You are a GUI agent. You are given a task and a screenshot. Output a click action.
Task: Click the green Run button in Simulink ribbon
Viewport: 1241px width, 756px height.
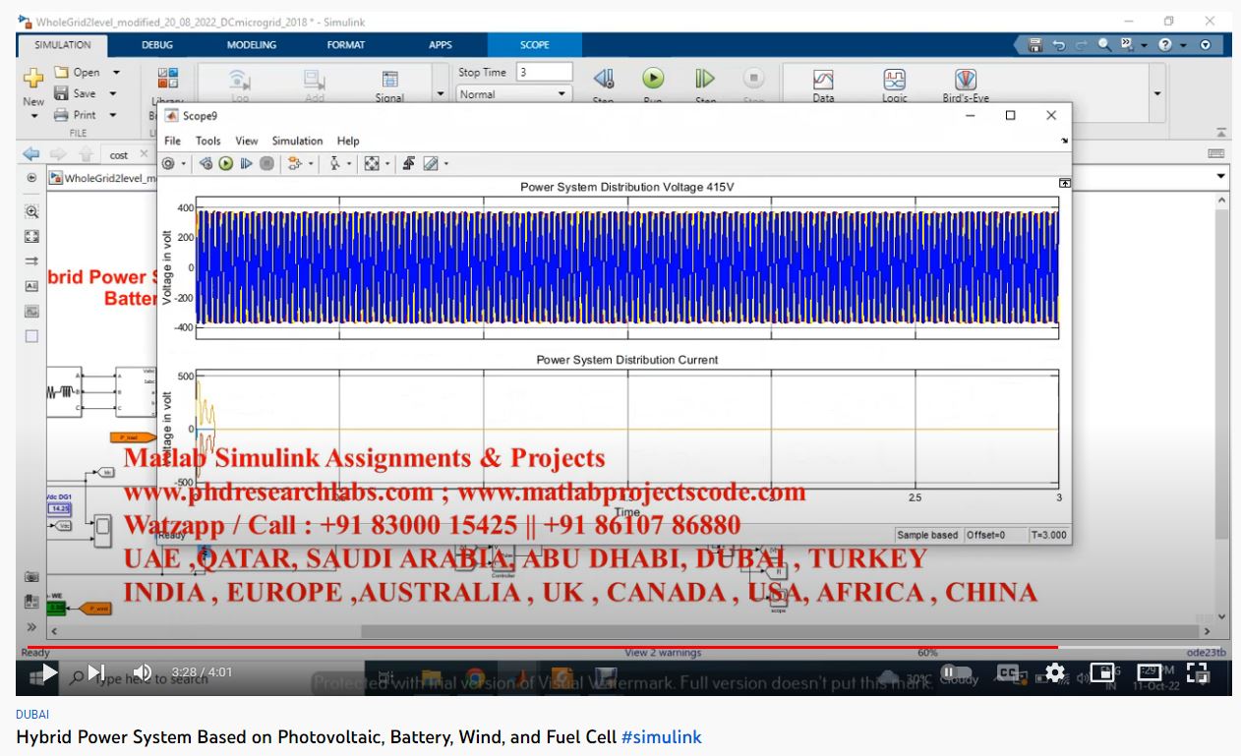click(x=653, y=79)
